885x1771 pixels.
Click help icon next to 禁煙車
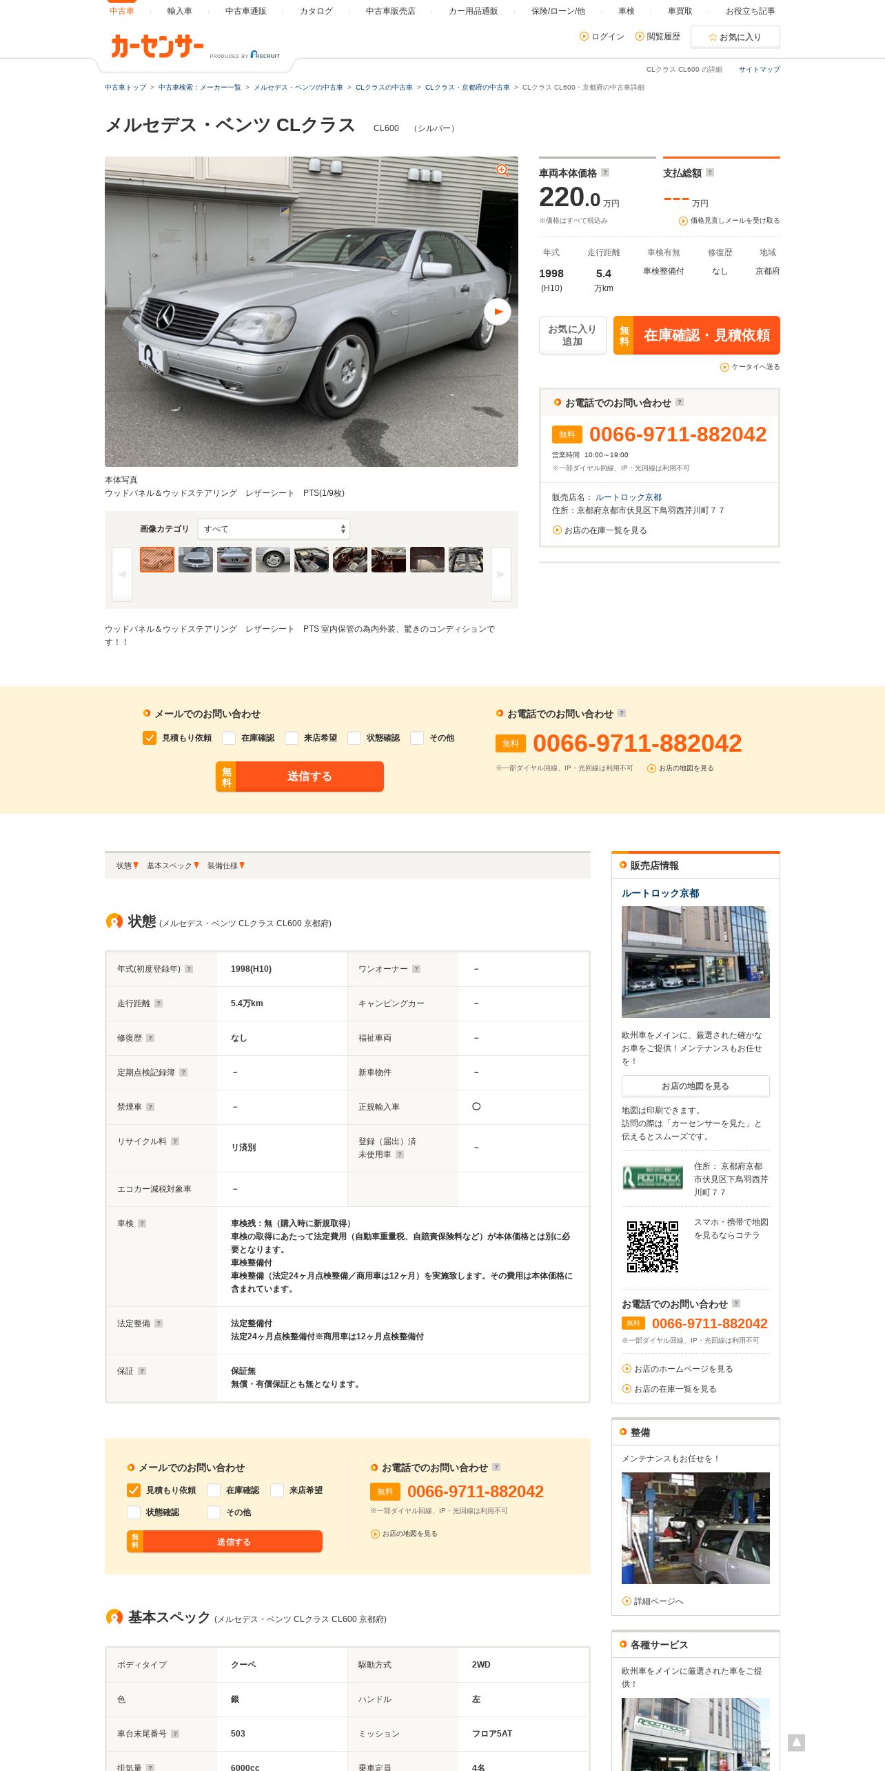pyautogui.click(x=150, y=1107)
